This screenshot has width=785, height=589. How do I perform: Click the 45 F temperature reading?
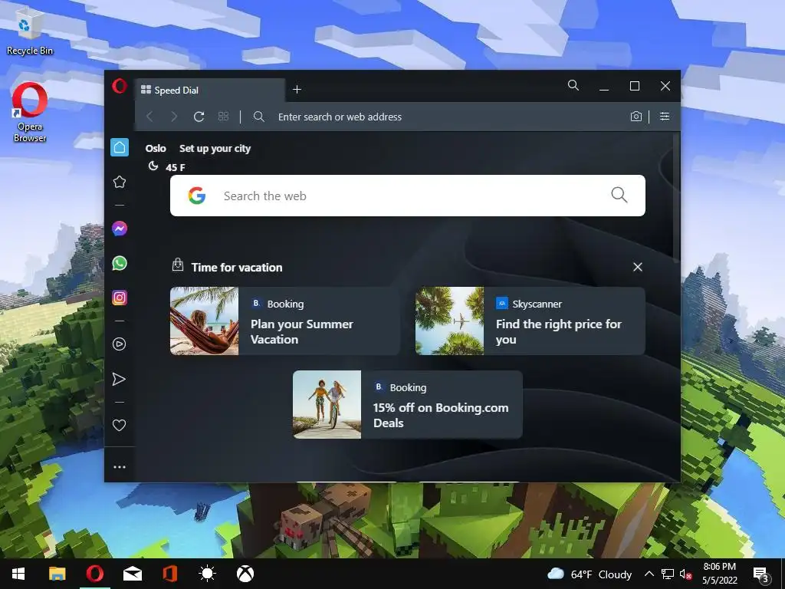click(176, 167)
